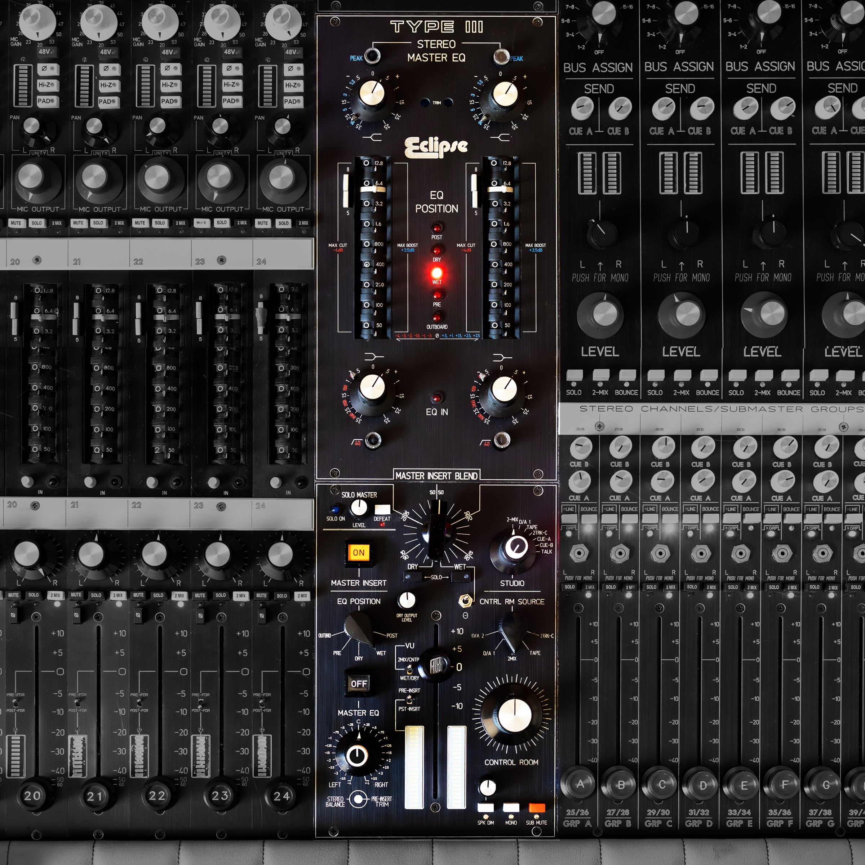Click the channel 20 fader cap
Screen dimensions: 865x865
(32, 796)
